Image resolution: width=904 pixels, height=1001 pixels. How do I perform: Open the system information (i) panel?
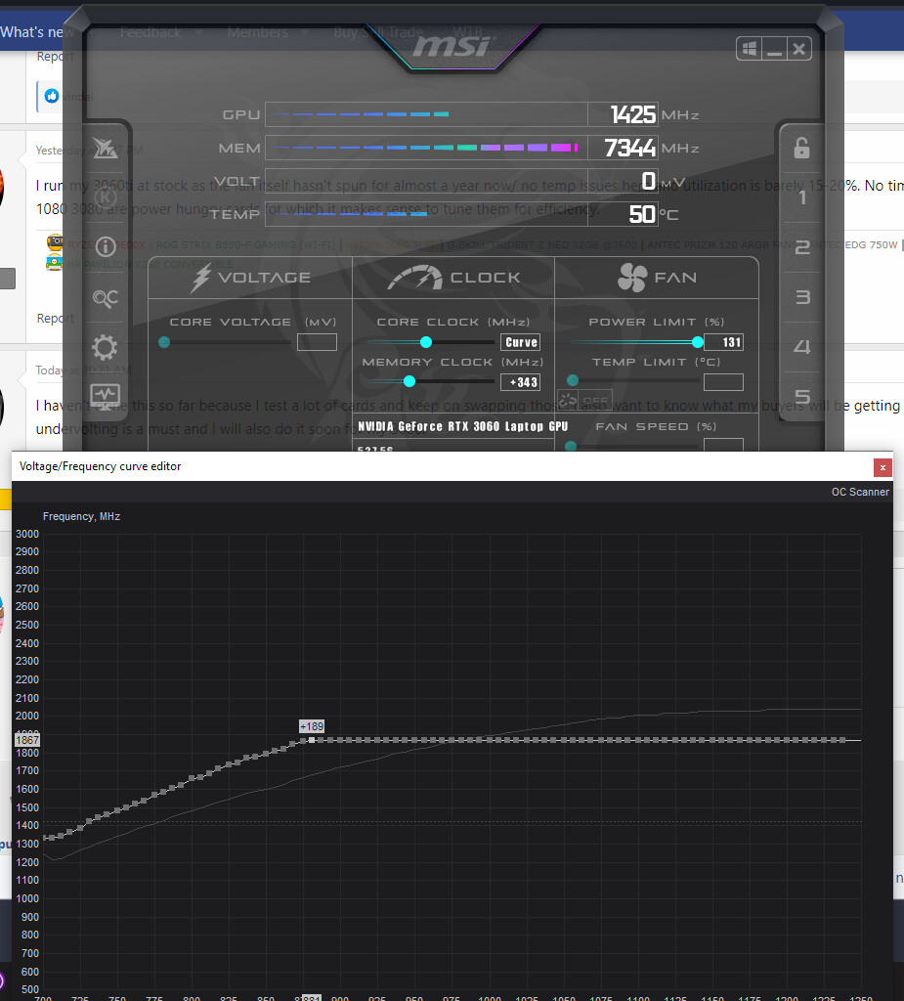pos(105,246)
